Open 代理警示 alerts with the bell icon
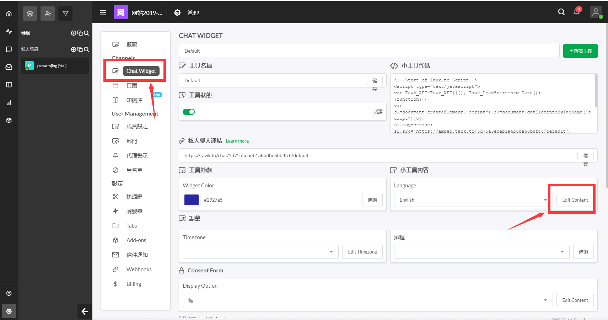Viewport: 608px width, 320px height. (x=136, y=155)
